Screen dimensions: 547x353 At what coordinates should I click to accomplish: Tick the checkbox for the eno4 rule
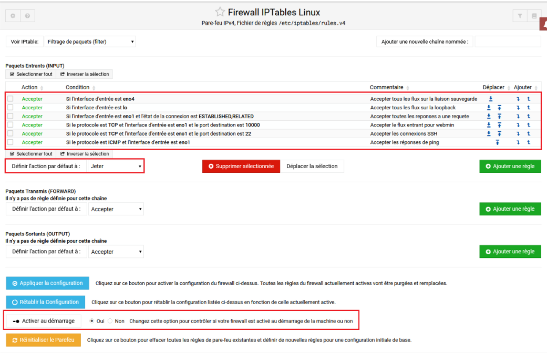click(11, 99)
